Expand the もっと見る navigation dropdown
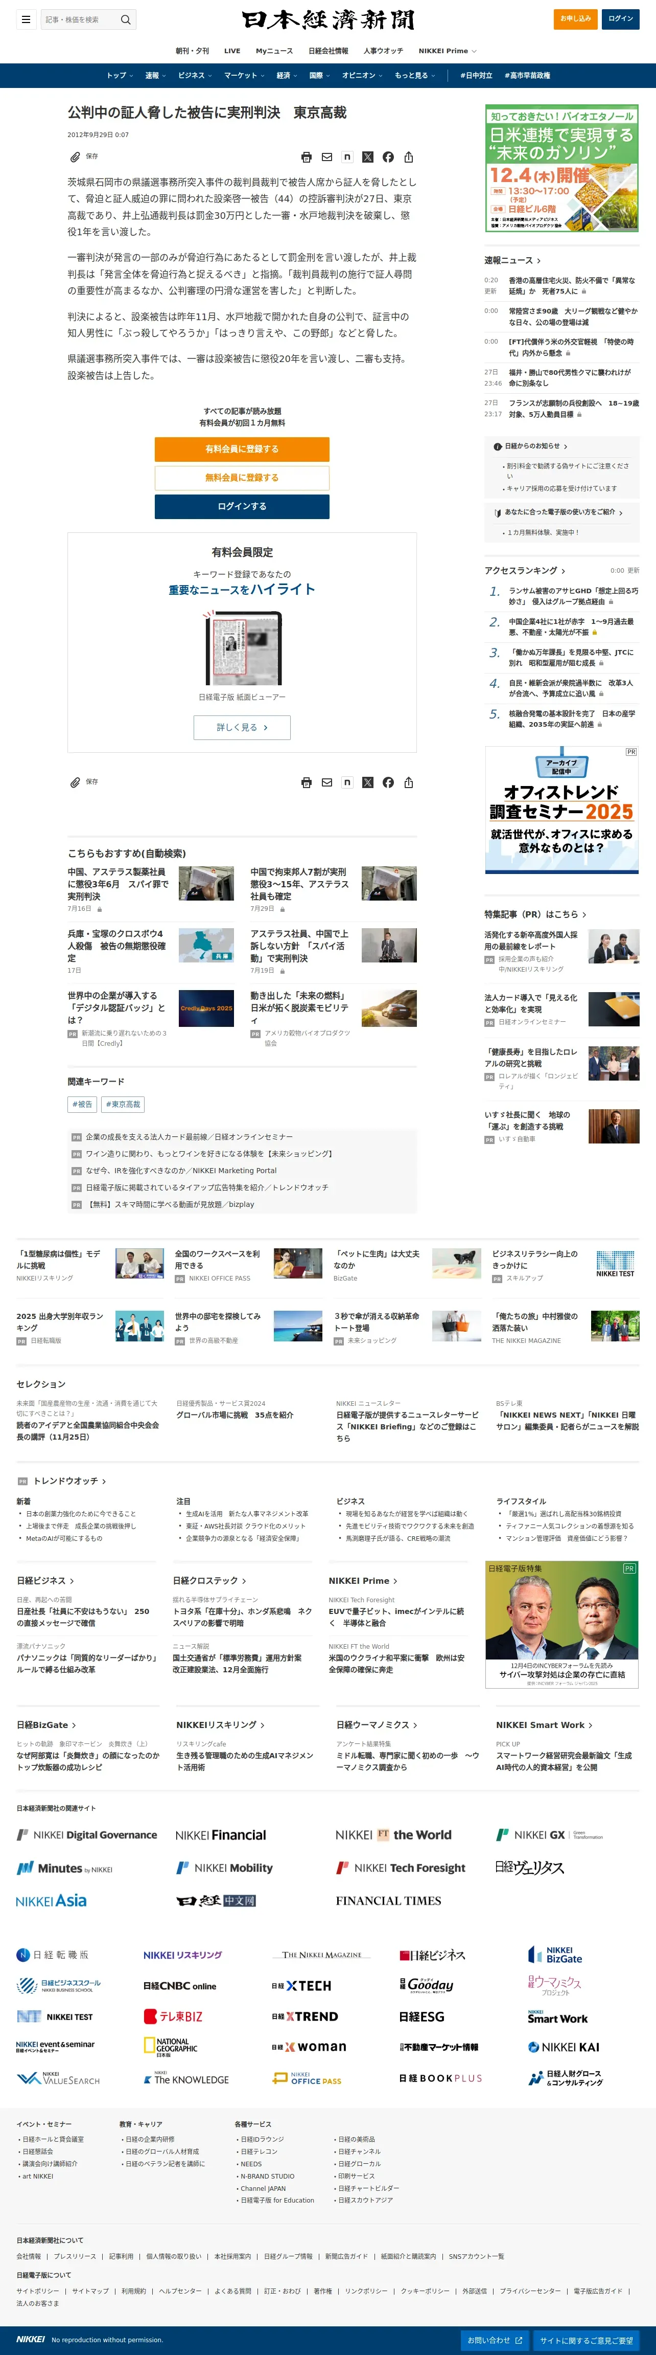The image size is (656, 2355). [415, 75]
